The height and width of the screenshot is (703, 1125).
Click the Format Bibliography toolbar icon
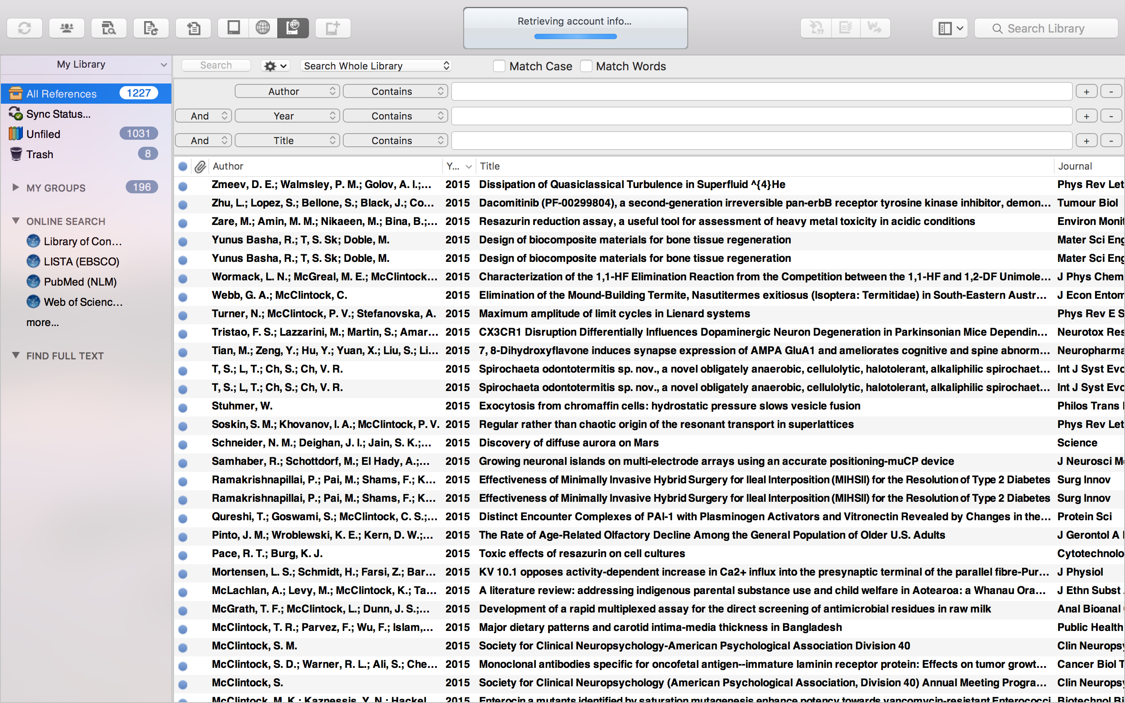(846, 29)
